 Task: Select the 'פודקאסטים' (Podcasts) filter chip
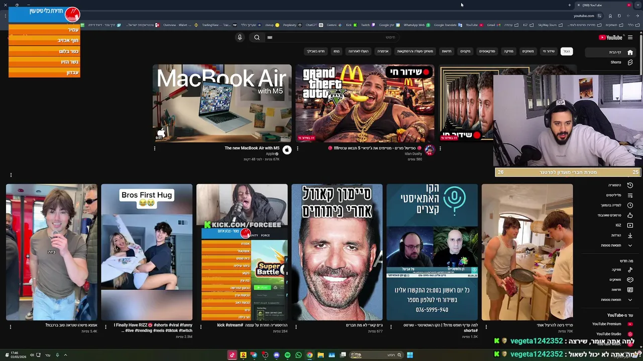click(487, 51)
